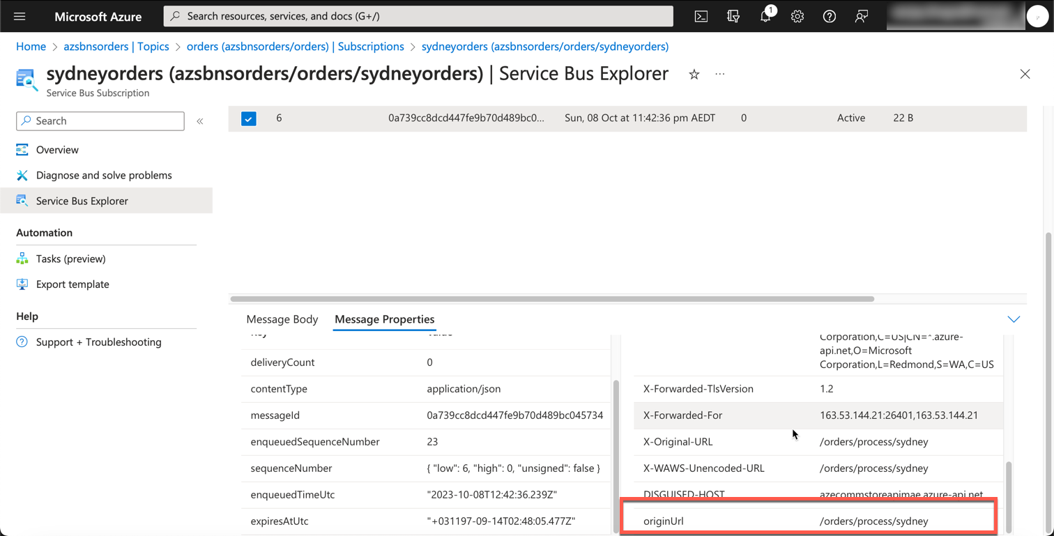The image size is (1054, 536).
Task: Click the broker properties panel vertical scrollbar
Action: click(616, 457)
